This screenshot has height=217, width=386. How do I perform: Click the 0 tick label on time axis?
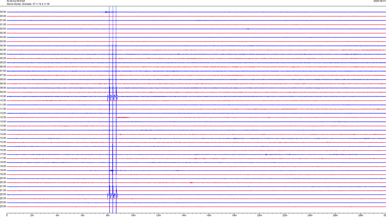click(x=7, y=215)
